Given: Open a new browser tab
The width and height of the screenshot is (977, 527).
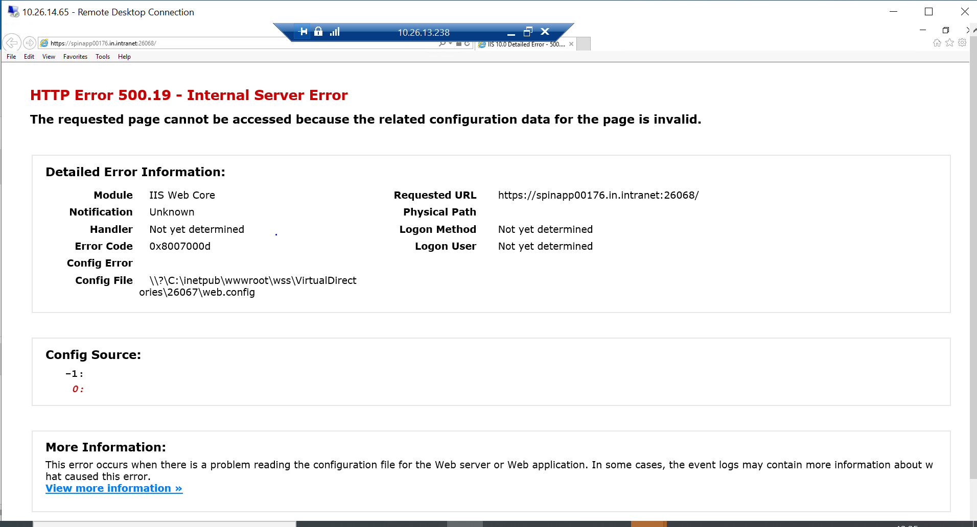Looking at the screenshot, I should click(583, 43).
